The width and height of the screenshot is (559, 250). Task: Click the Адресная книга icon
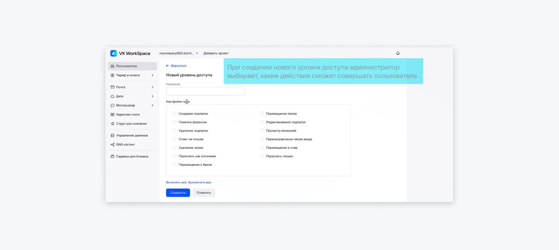tap(112, 115)
